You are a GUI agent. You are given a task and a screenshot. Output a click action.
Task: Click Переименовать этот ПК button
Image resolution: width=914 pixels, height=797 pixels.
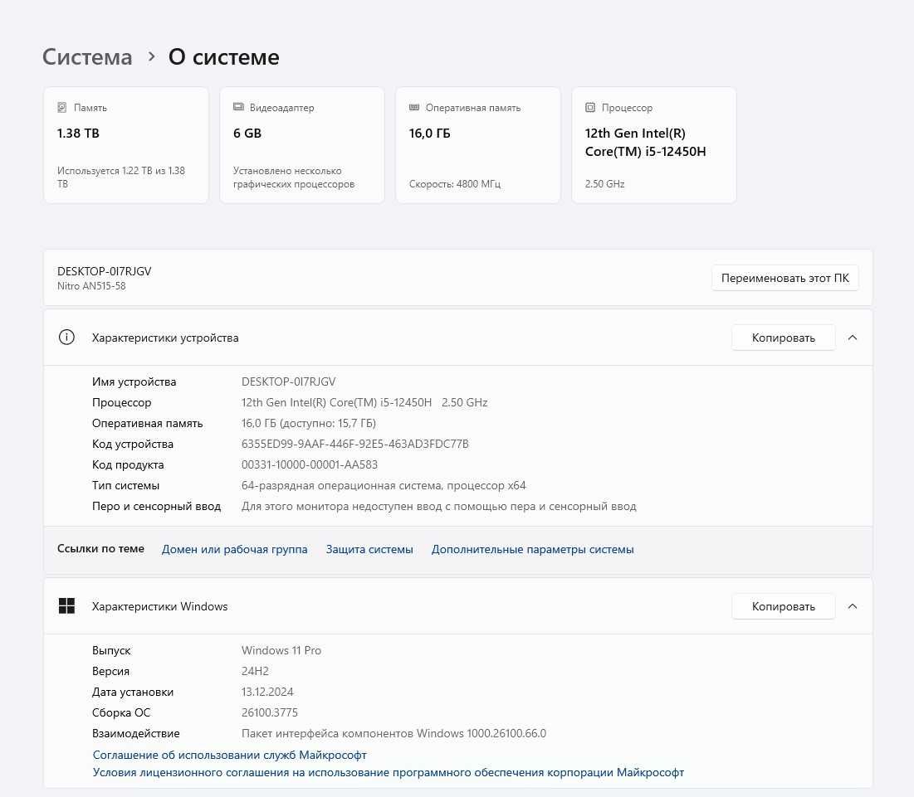point(784,278)
